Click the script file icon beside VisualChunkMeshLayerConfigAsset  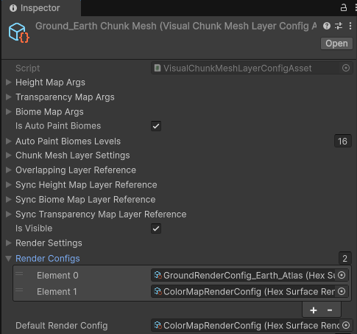(158, 68)
